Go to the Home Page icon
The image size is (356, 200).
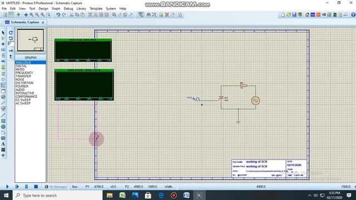coord(307,15)
